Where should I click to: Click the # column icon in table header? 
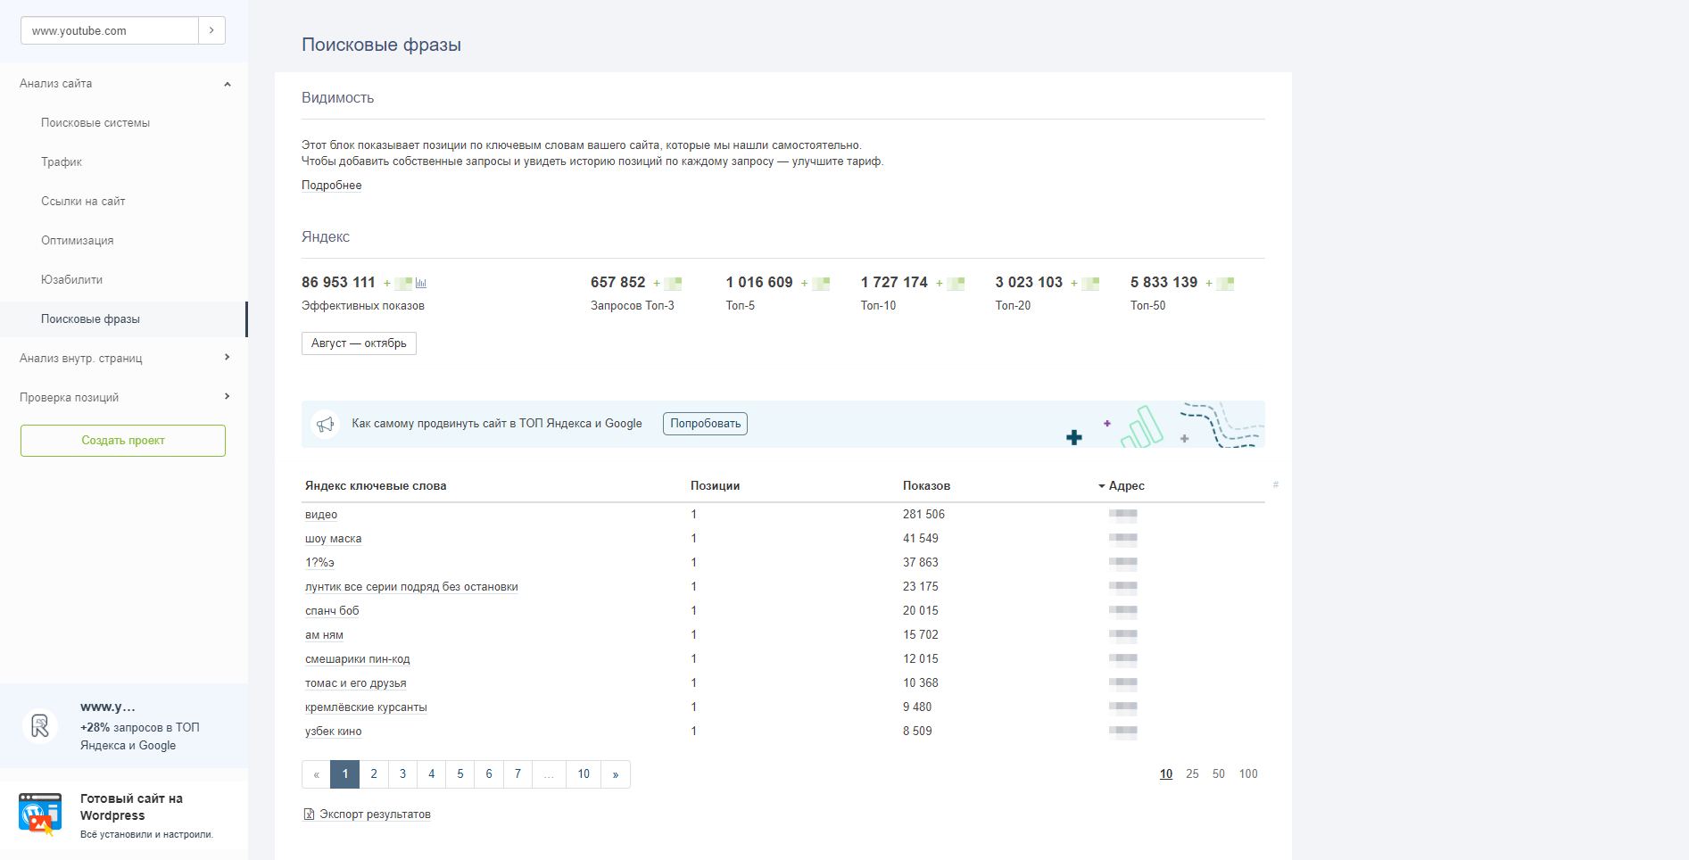(x=1276, y=484)
